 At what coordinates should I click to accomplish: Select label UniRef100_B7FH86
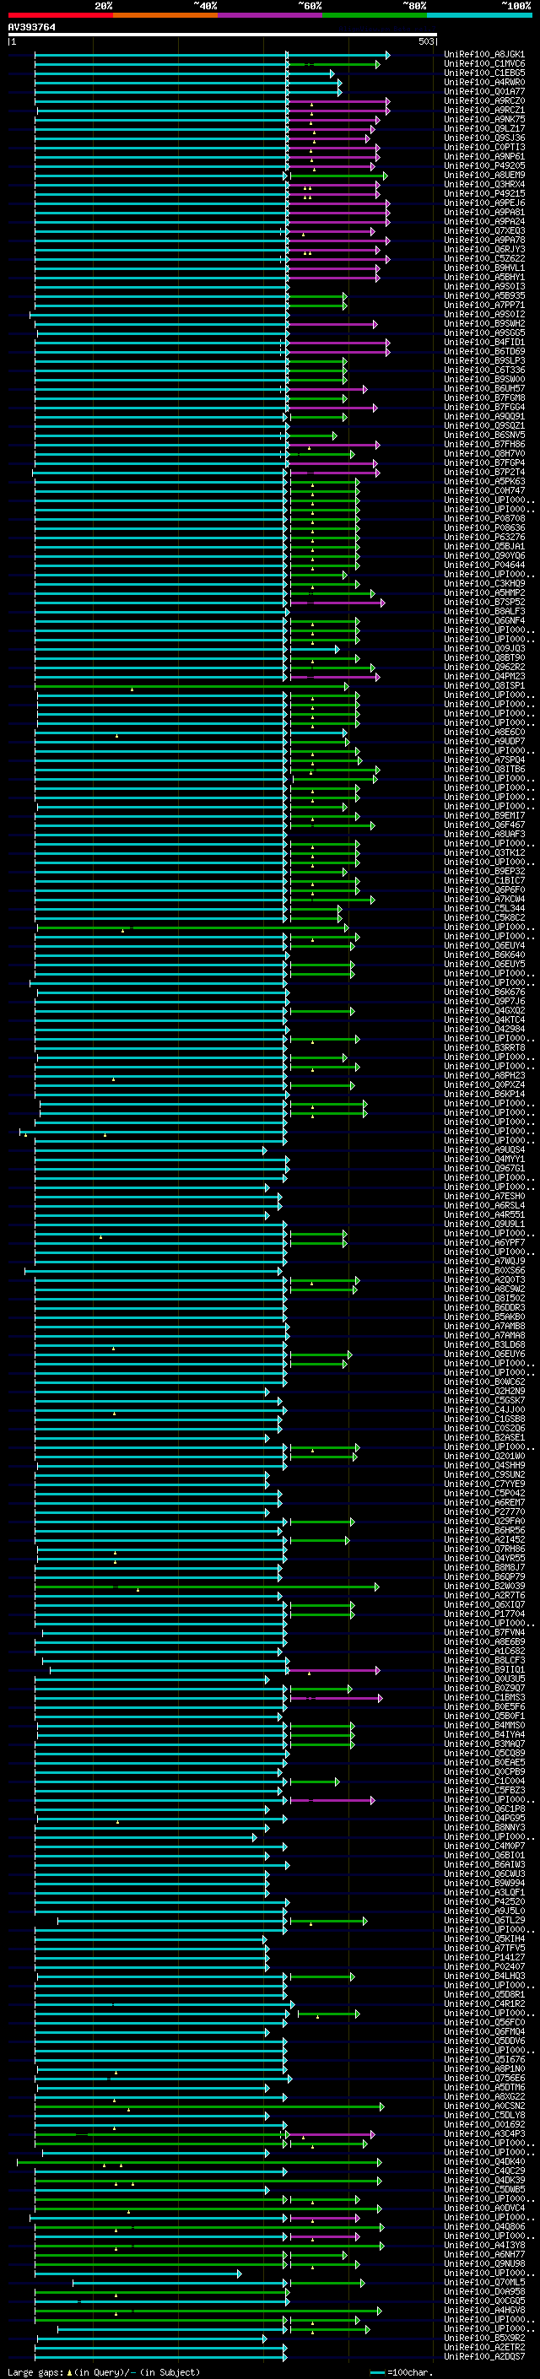pos(484,443)
